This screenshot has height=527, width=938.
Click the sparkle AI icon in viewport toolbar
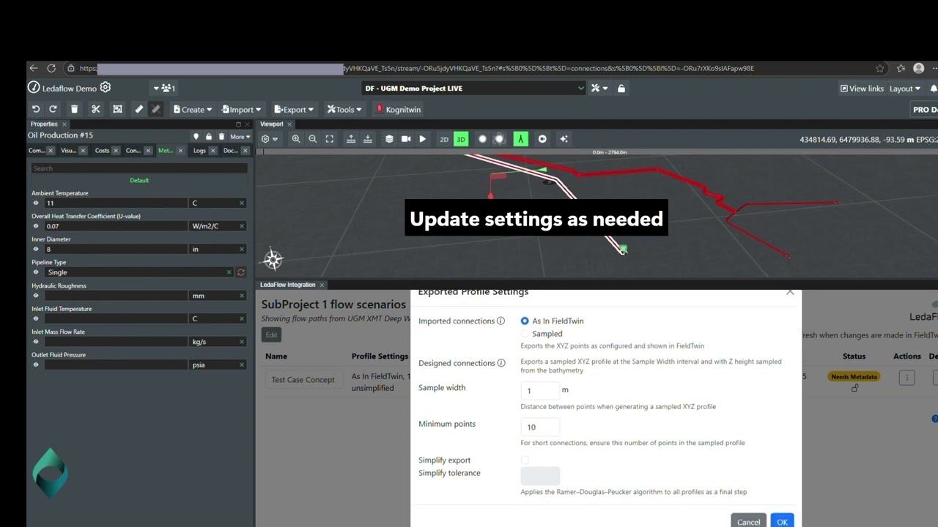pos(564,139)
